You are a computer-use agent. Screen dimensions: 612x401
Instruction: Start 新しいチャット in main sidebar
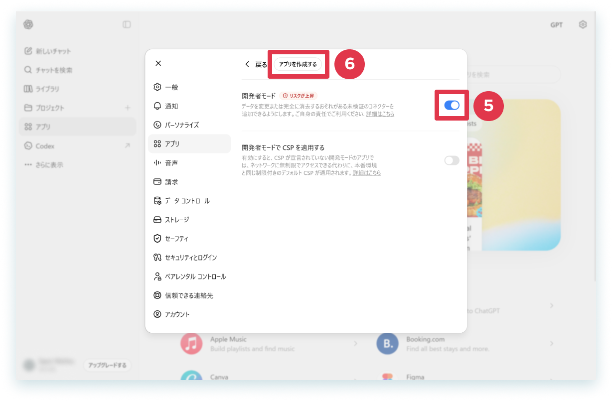tap(77, 51)
